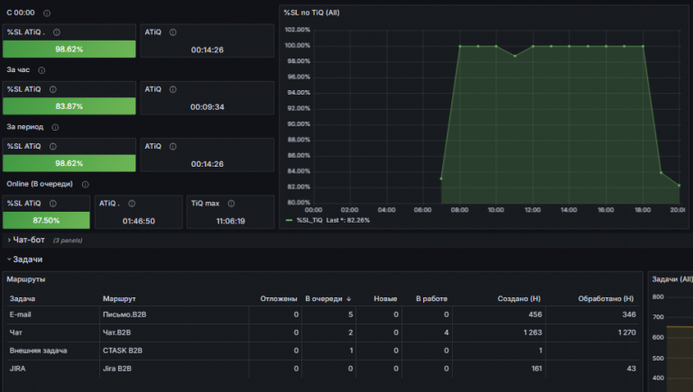The width and height of the screenshot is (693, 392).
Task: Click info icon of %SL ATiQ in За час
Action: 53,89
